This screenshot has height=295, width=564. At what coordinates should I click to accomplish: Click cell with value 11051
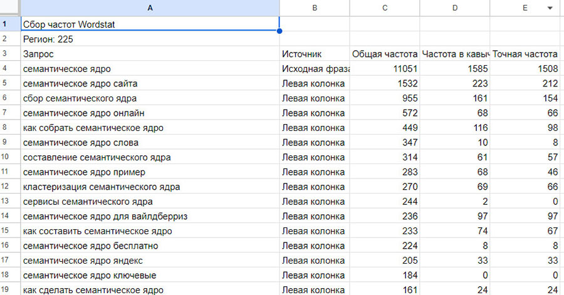384,69
